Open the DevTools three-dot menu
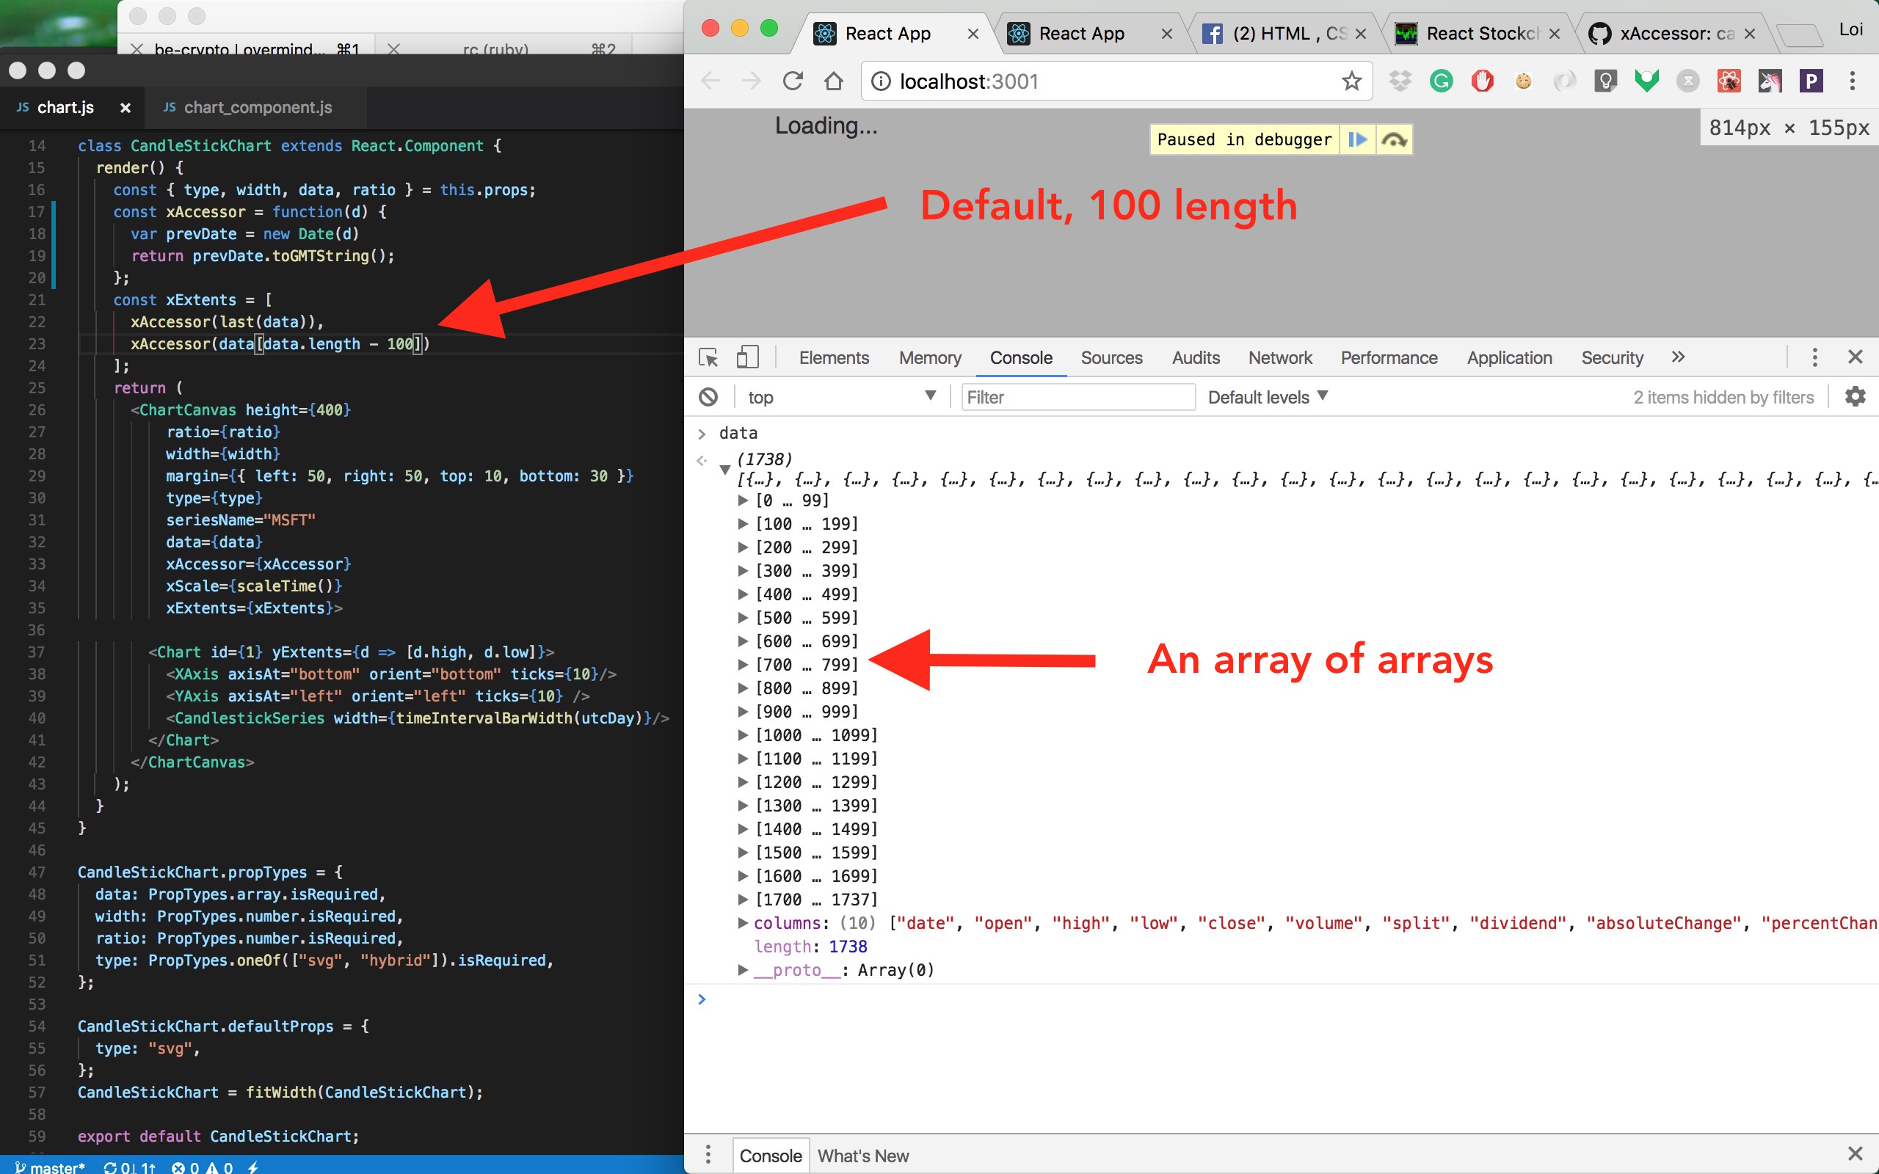The image size is (1879, 1174). click(1814, 358)
